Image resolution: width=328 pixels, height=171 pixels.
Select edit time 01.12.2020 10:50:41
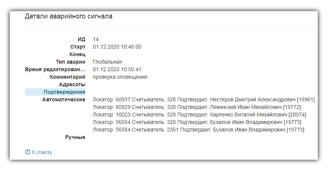(x=117, y=69)
